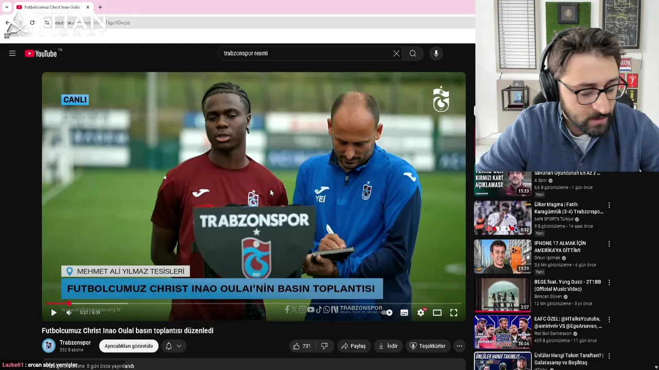Enter full screen mode
The height and width of the screenshot is (370, 659).
[x=454, y=312]
